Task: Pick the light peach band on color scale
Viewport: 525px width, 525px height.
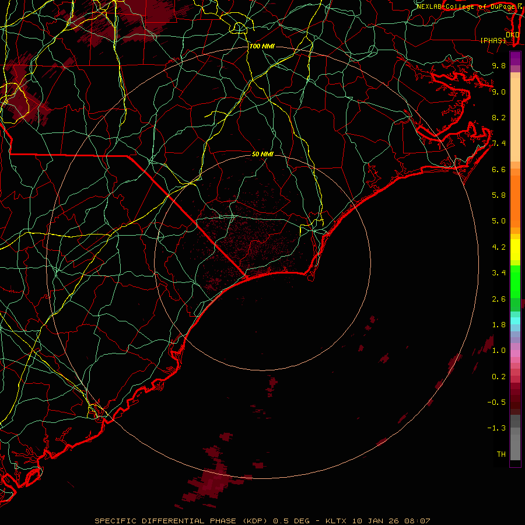Action: click(x=515, y=120)
